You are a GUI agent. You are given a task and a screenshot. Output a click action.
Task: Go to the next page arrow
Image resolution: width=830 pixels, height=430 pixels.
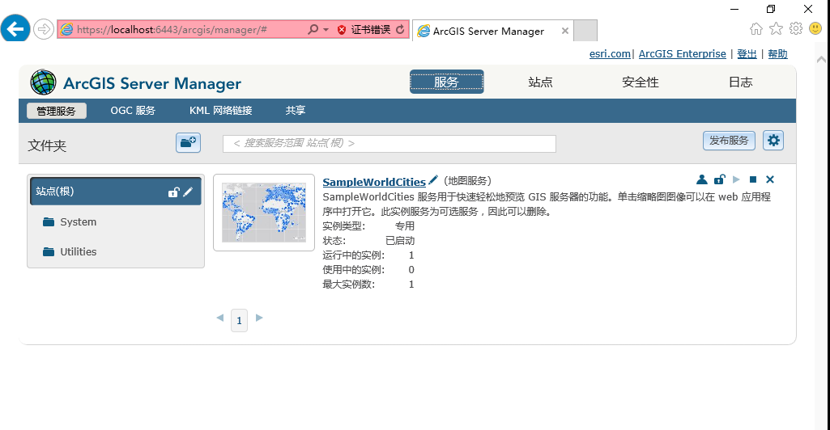[x=259, y=318]
